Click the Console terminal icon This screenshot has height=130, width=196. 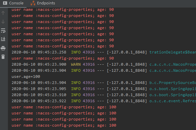[x=5, y=3]
